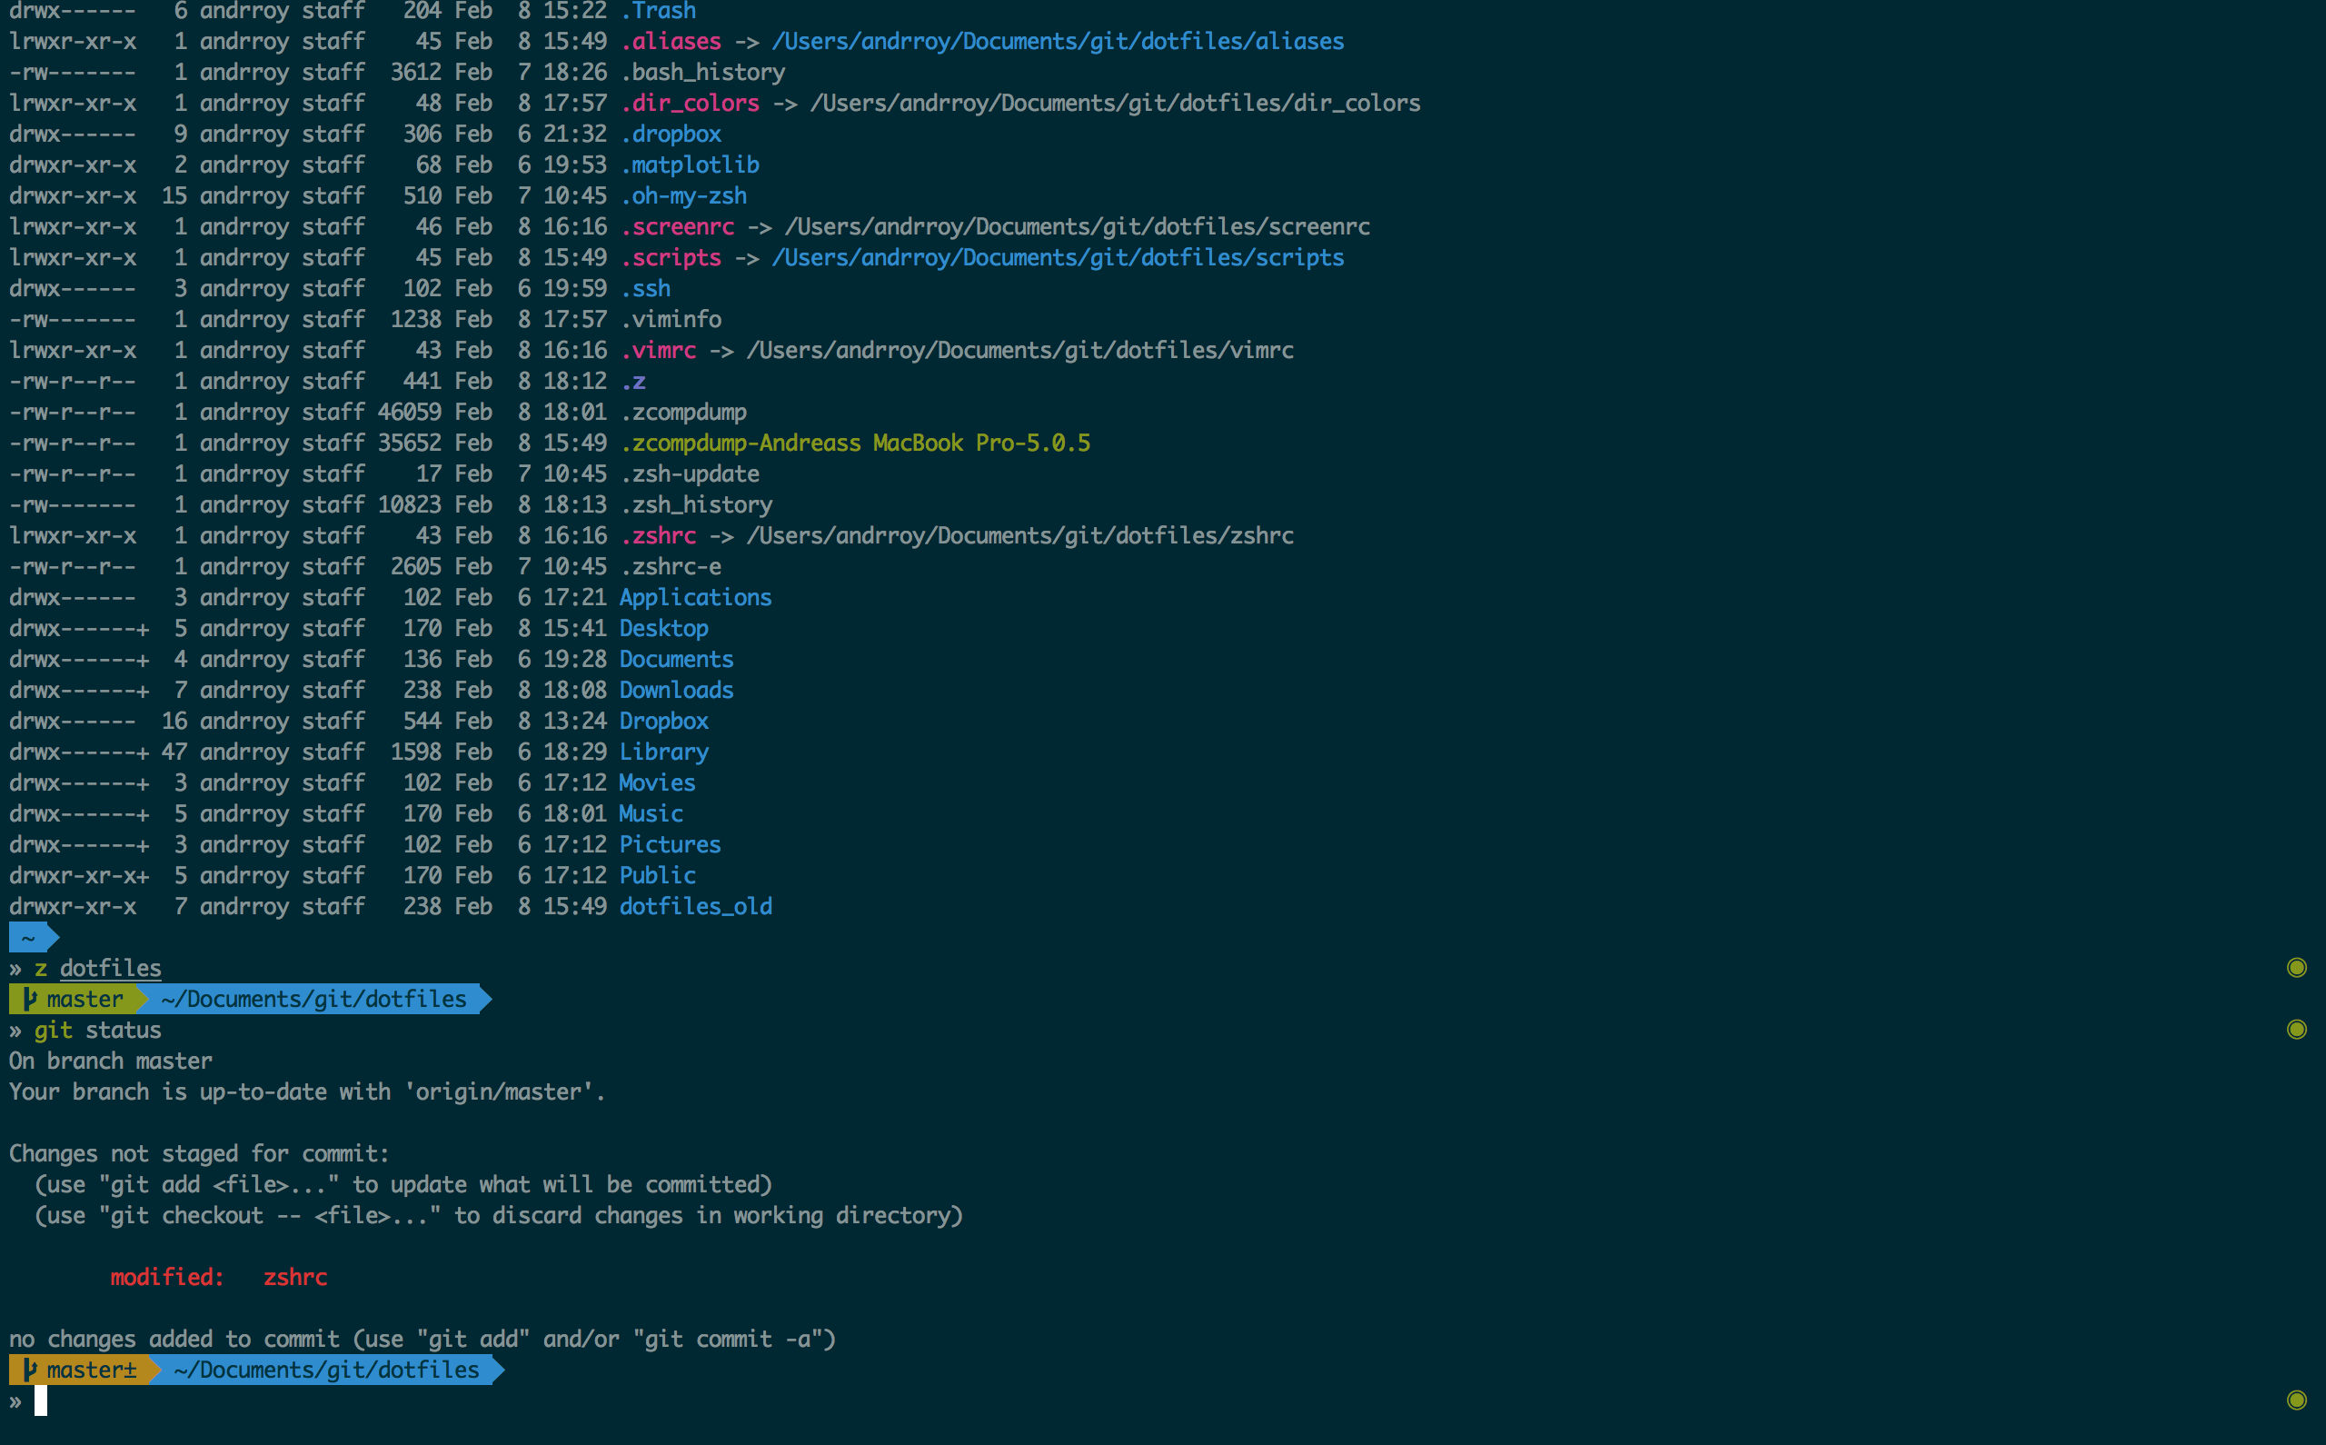The width and height of the screenshot is (2326, 1445).
Task: Click the yellow '.zcompdump-Andreass MacBook Pro-5.0.5' filename
Action: point(855,443)
